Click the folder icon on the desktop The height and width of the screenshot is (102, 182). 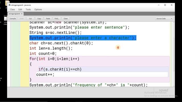coord(7,3)
